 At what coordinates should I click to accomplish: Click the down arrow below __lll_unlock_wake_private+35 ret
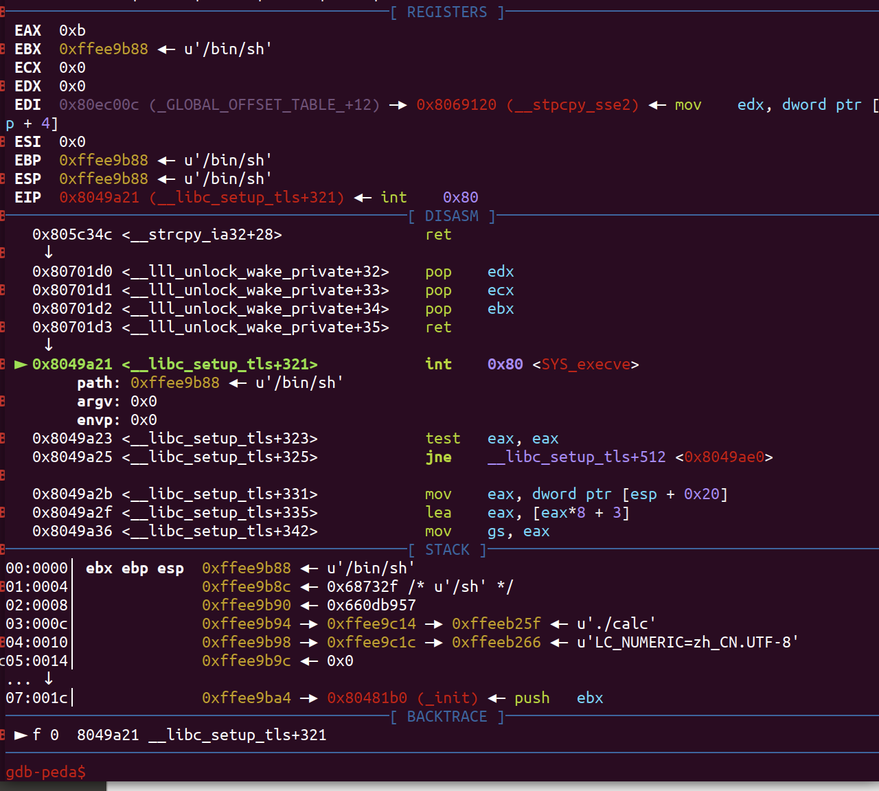tap(48, 345)
